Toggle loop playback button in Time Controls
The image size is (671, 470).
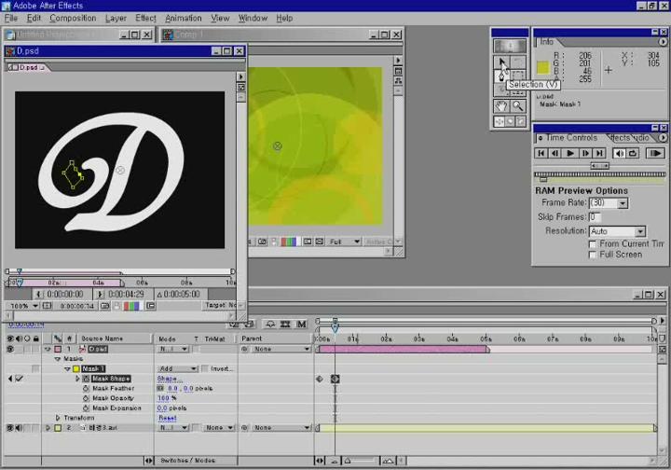pos(633,153)
